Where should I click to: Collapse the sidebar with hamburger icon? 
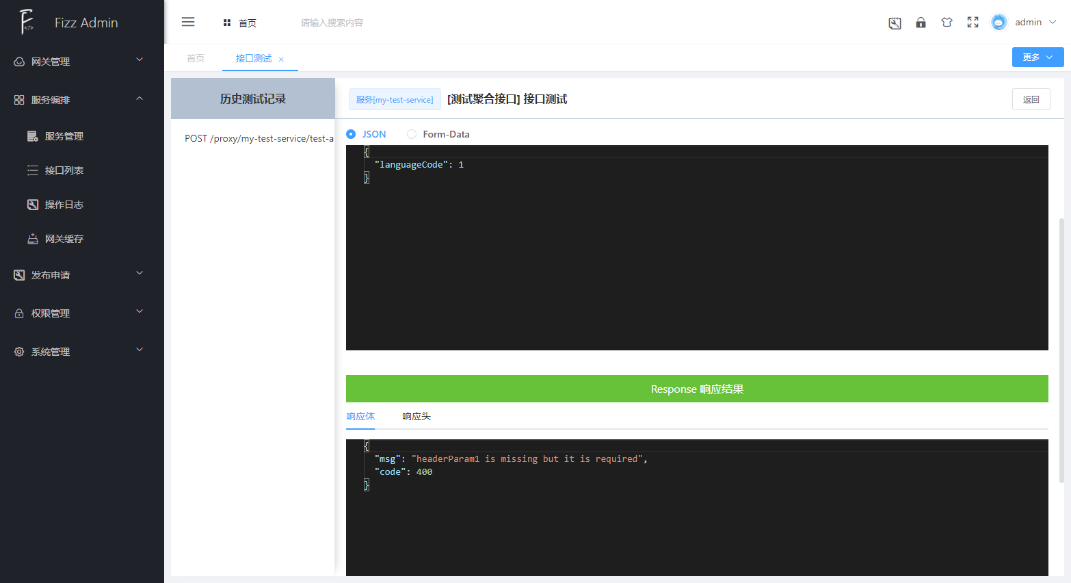[188, 21]
